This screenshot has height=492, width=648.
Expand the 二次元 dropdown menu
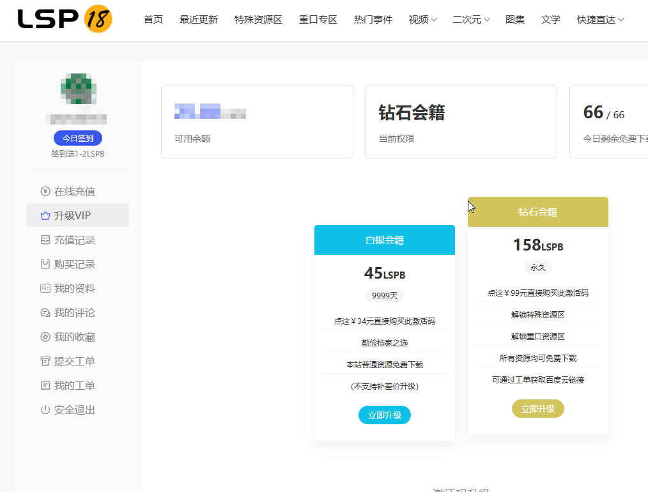471,19
